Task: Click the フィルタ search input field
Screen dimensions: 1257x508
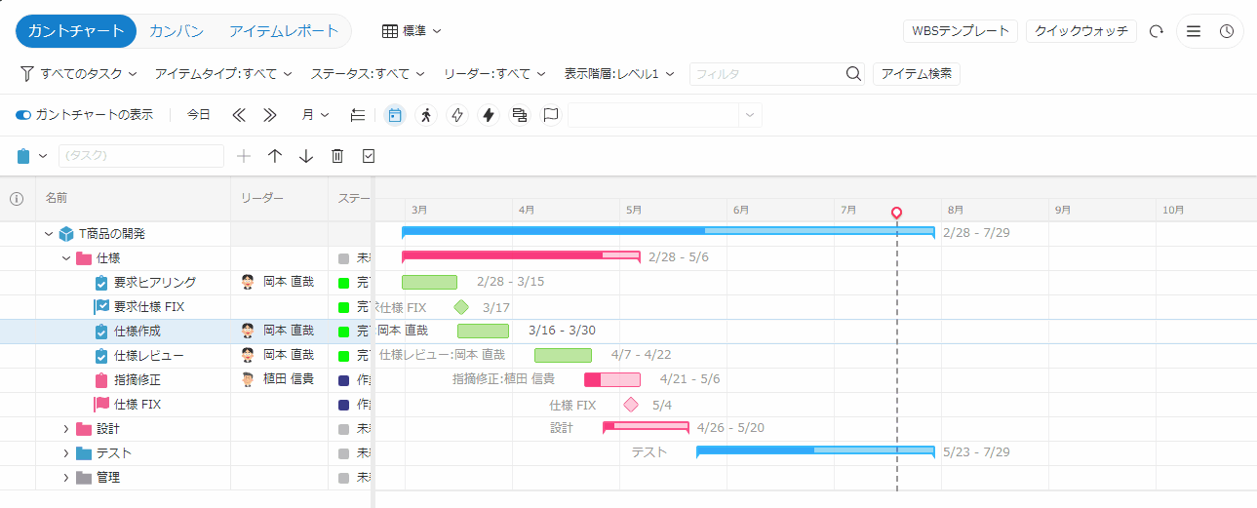Action: coord(766,74)
